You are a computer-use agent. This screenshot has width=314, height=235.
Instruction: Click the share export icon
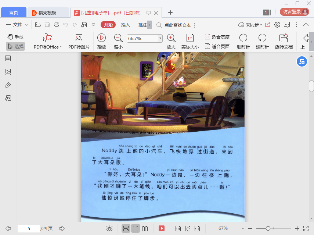(268, 25)
